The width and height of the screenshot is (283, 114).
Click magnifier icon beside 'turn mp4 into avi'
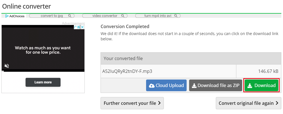click(176, 16)
